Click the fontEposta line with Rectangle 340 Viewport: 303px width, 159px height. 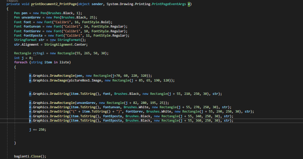click(131, 116)
